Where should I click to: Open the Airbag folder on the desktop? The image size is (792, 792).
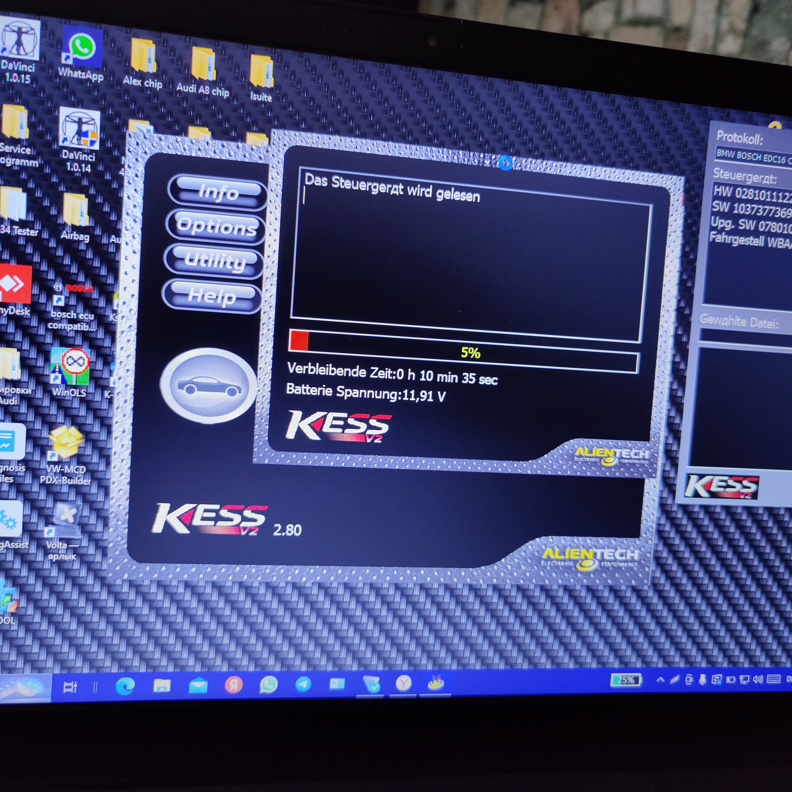click(76, 210)
